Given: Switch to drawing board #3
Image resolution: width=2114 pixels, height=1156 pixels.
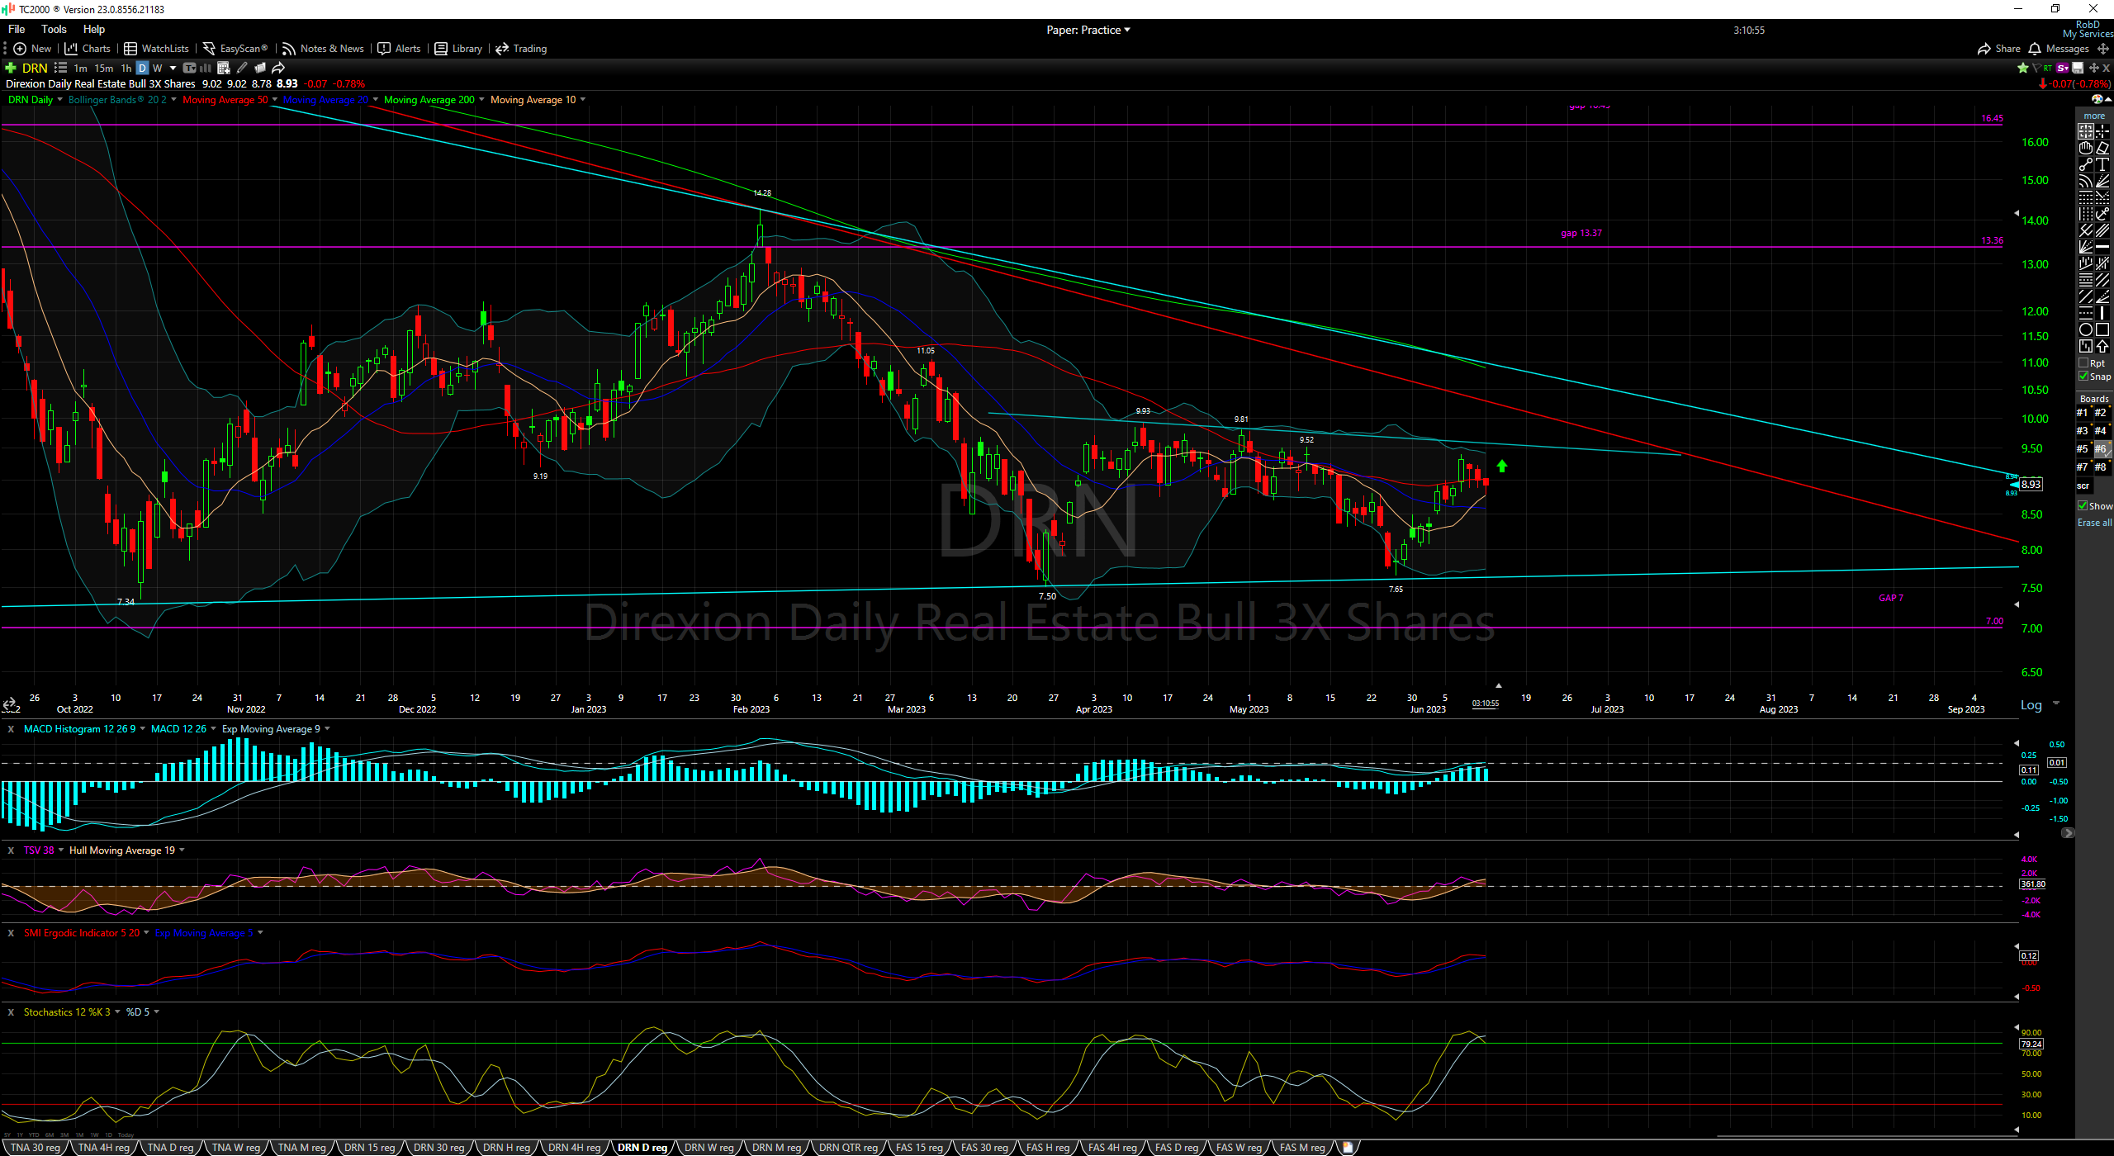Looking at the screenshot, I should coord(2082,431).
